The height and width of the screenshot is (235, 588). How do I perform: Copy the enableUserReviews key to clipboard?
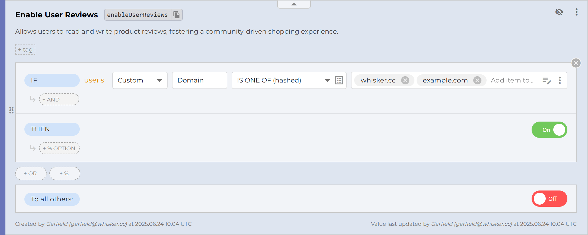point(177,15)
